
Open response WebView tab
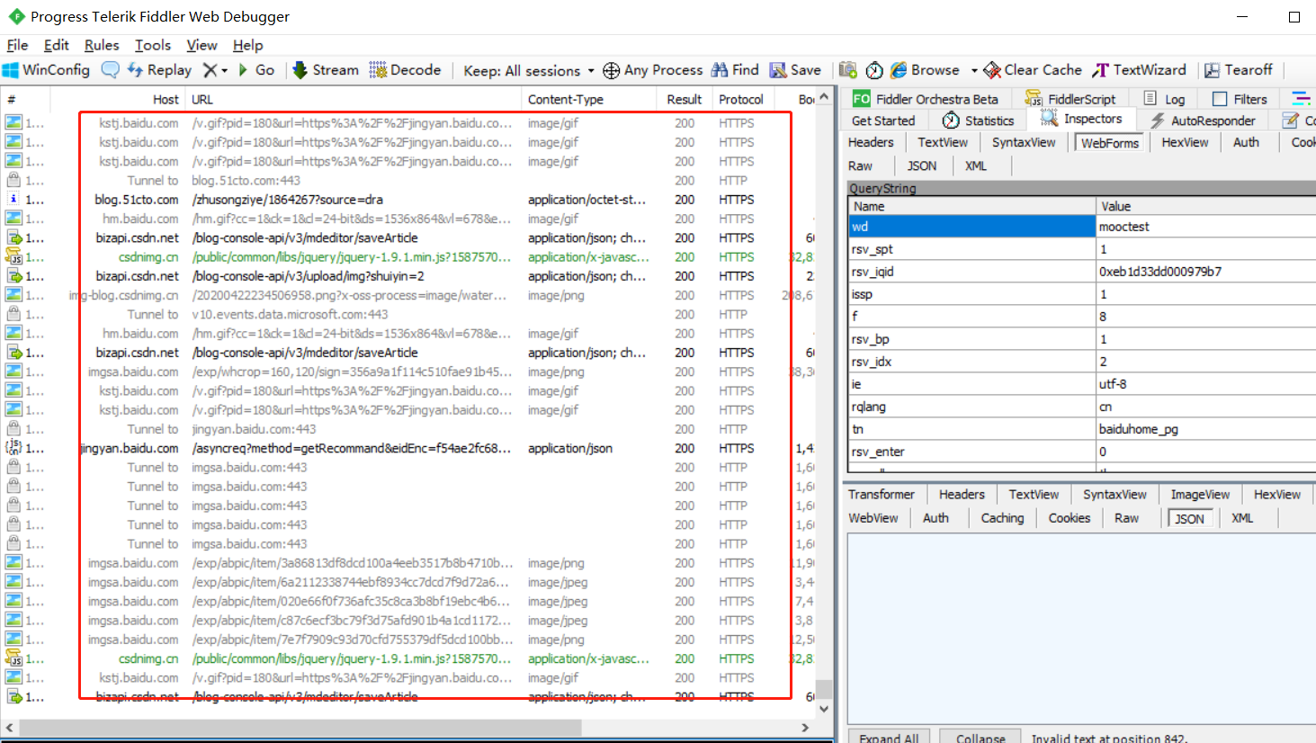[873, 518]
